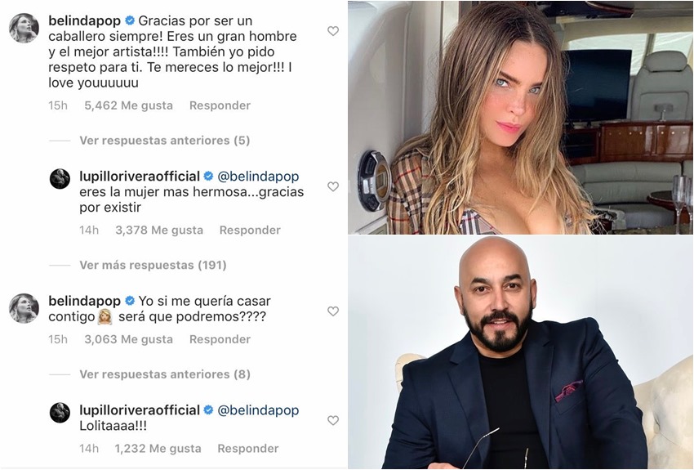This screenshot has height=470, width=694.
Task: Expand 'Ver respuestas anteriores (5)'
Action: 165,141
